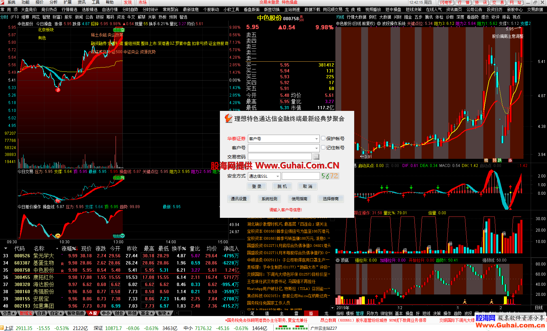Viewport: 547px width, 331px height.
Task: Open the soft keyboard icon beside password field
Action: [x=316, y=157]
